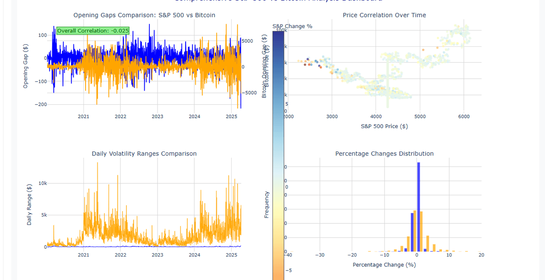Click the "S&P Change %" colorbar title
The image size is (545, 280).
[x=293, y=26]
